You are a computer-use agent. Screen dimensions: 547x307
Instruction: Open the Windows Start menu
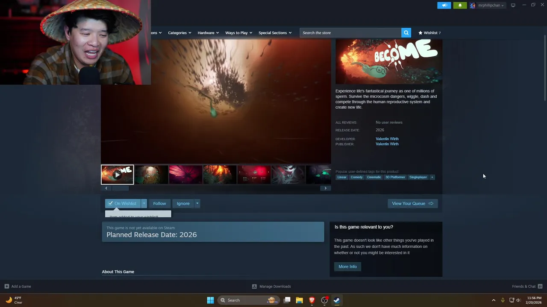tap(210, 300)
